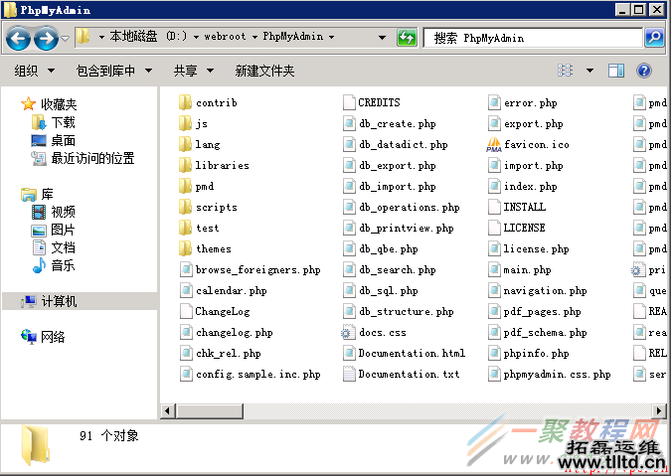Click the horizontal scrollbar right arrow
The width and height of the screenshot is (671, 476).
659,411
